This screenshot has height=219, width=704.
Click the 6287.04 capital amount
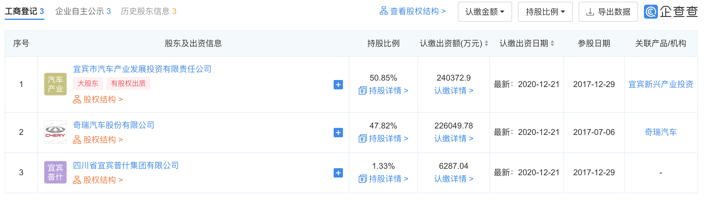pos(454,166)
